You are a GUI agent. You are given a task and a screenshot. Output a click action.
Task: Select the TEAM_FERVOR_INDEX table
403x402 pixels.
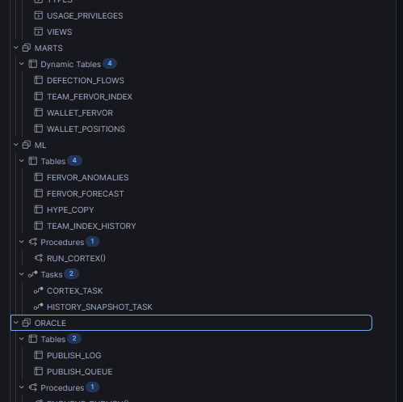[x=90, y=97]
